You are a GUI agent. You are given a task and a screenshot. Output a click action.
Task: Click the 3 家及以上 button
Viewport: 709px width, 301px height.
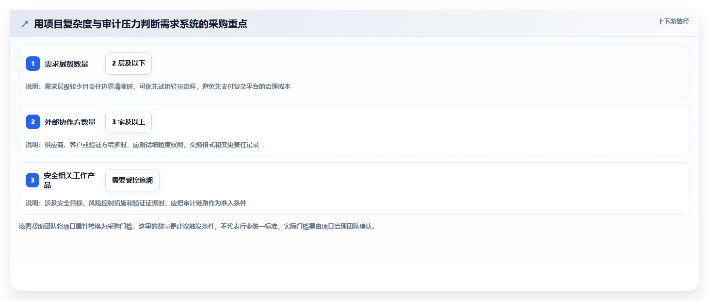pyautogui.click(x=129, y=122)
